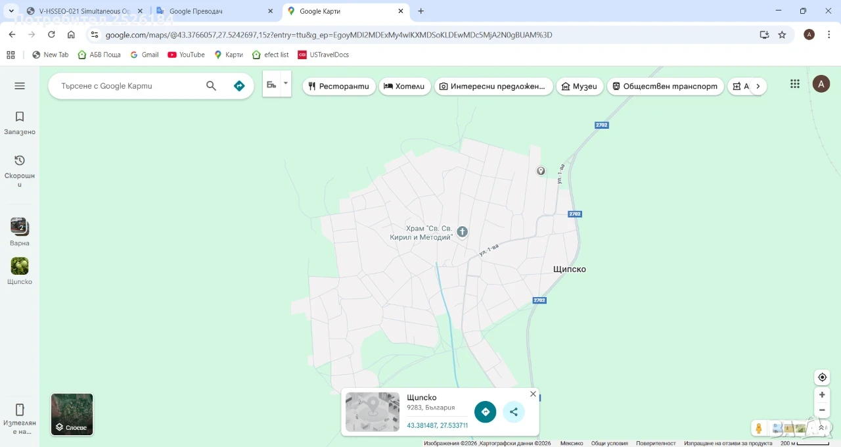Click the grey place marker near ул. 1-ва

click(x=541, y=171)
